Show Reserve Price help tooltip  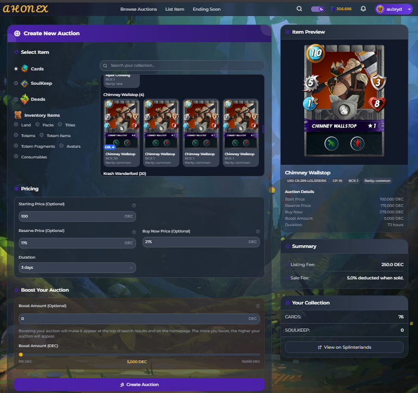click(x=134, y=232)
